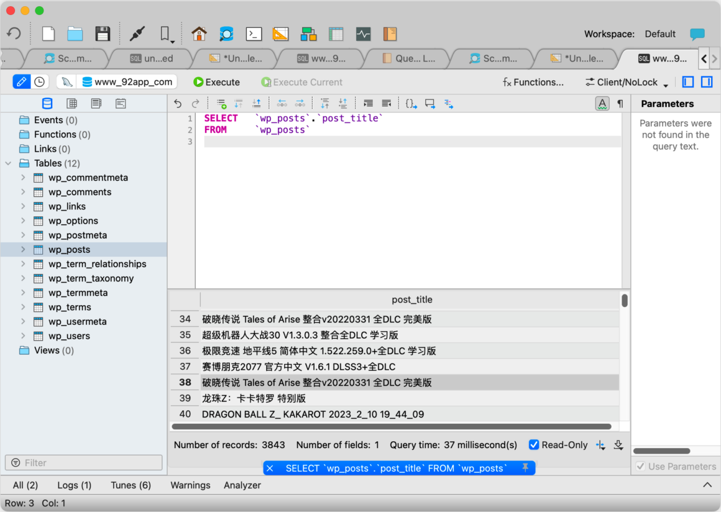721x512 pixels.
Task: Click the results vertical scrollbar thumb
Action: [x=625, y=300]
